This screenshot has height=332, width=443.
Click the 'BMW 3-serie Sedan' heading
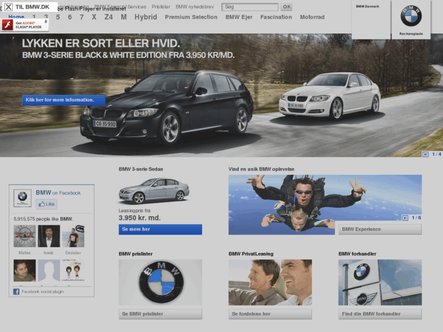(141, 169)
